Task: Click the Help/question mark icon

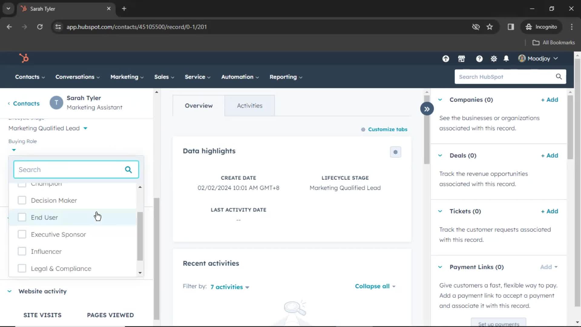Action: (479, 58)
